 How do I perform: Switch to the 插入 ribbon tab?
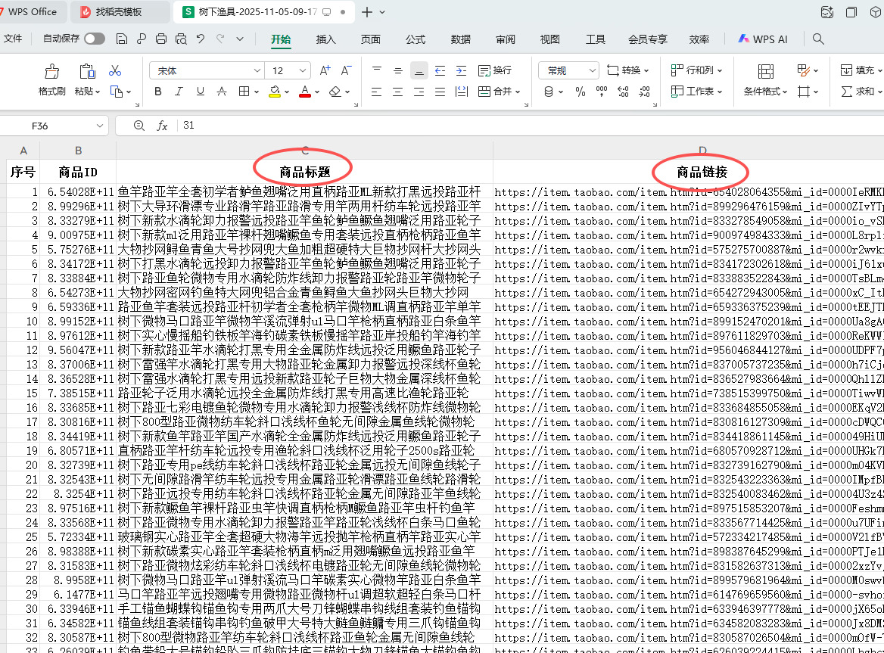pyautogui.click(x=325, y=39)
